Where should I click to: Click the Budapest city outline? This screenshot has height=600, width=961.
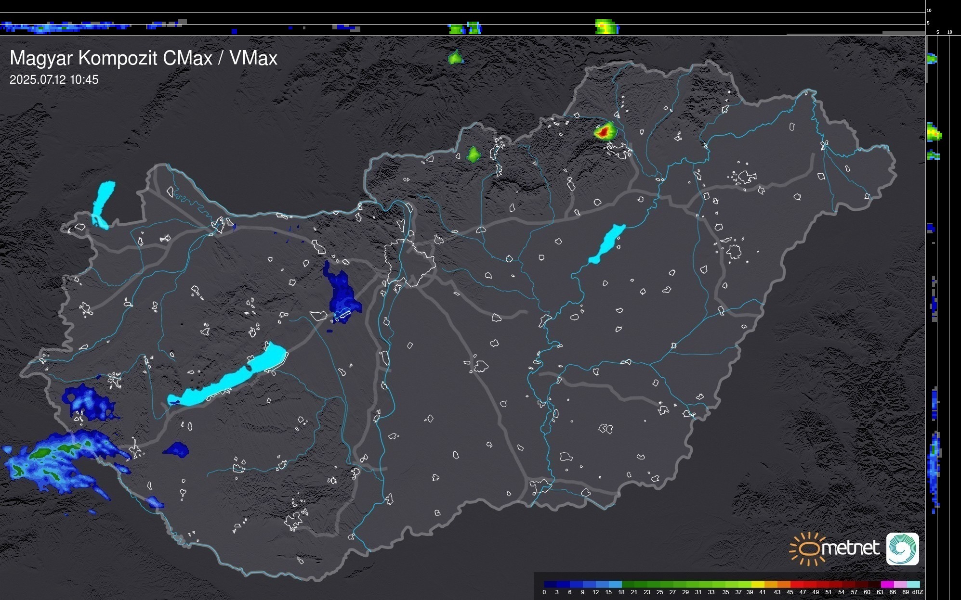point(409,262)
